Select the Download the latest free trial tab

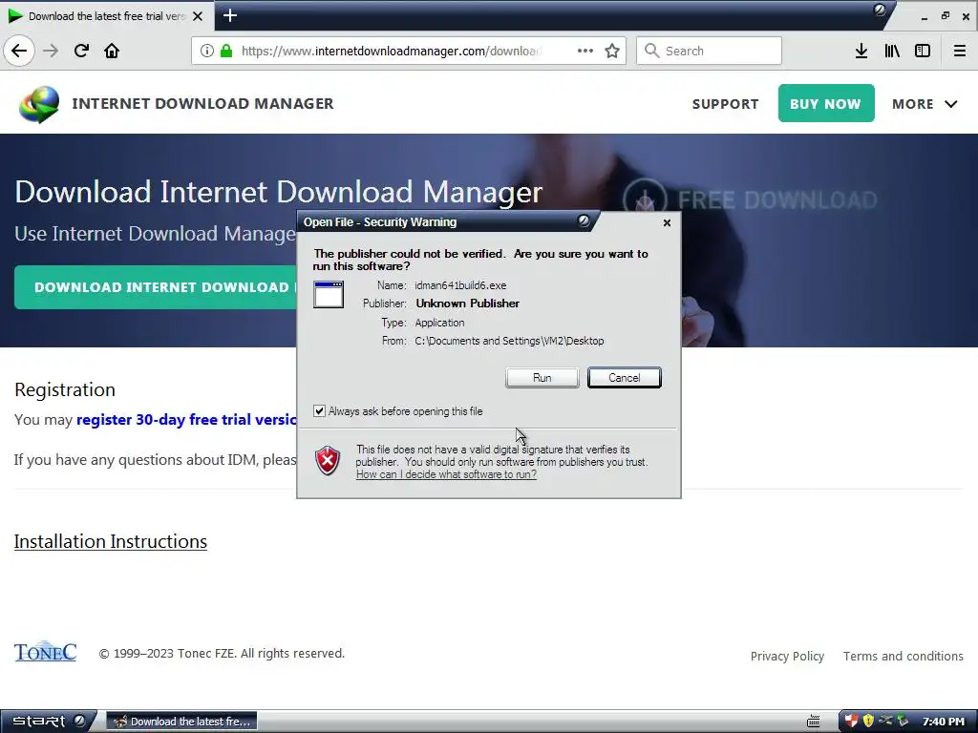pos(106,16)
